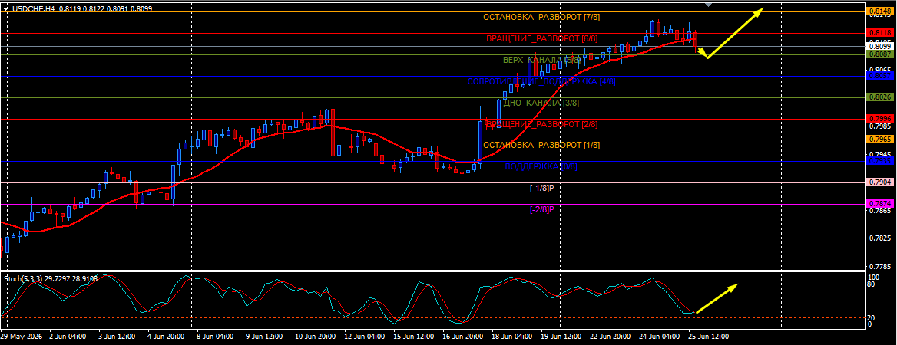Select the ДНО_КАНАЛА [3/8] label
897x345 pixels.
tap(541, 103)
